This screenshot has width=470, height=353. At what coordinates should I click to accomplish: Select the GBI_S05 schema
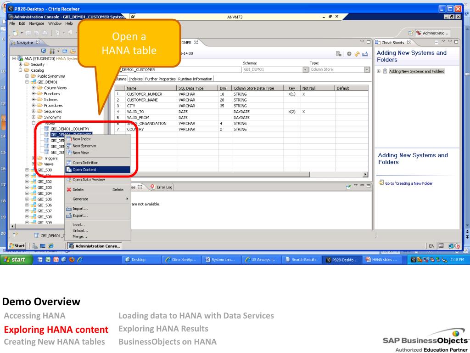click(x=45, y=199)
